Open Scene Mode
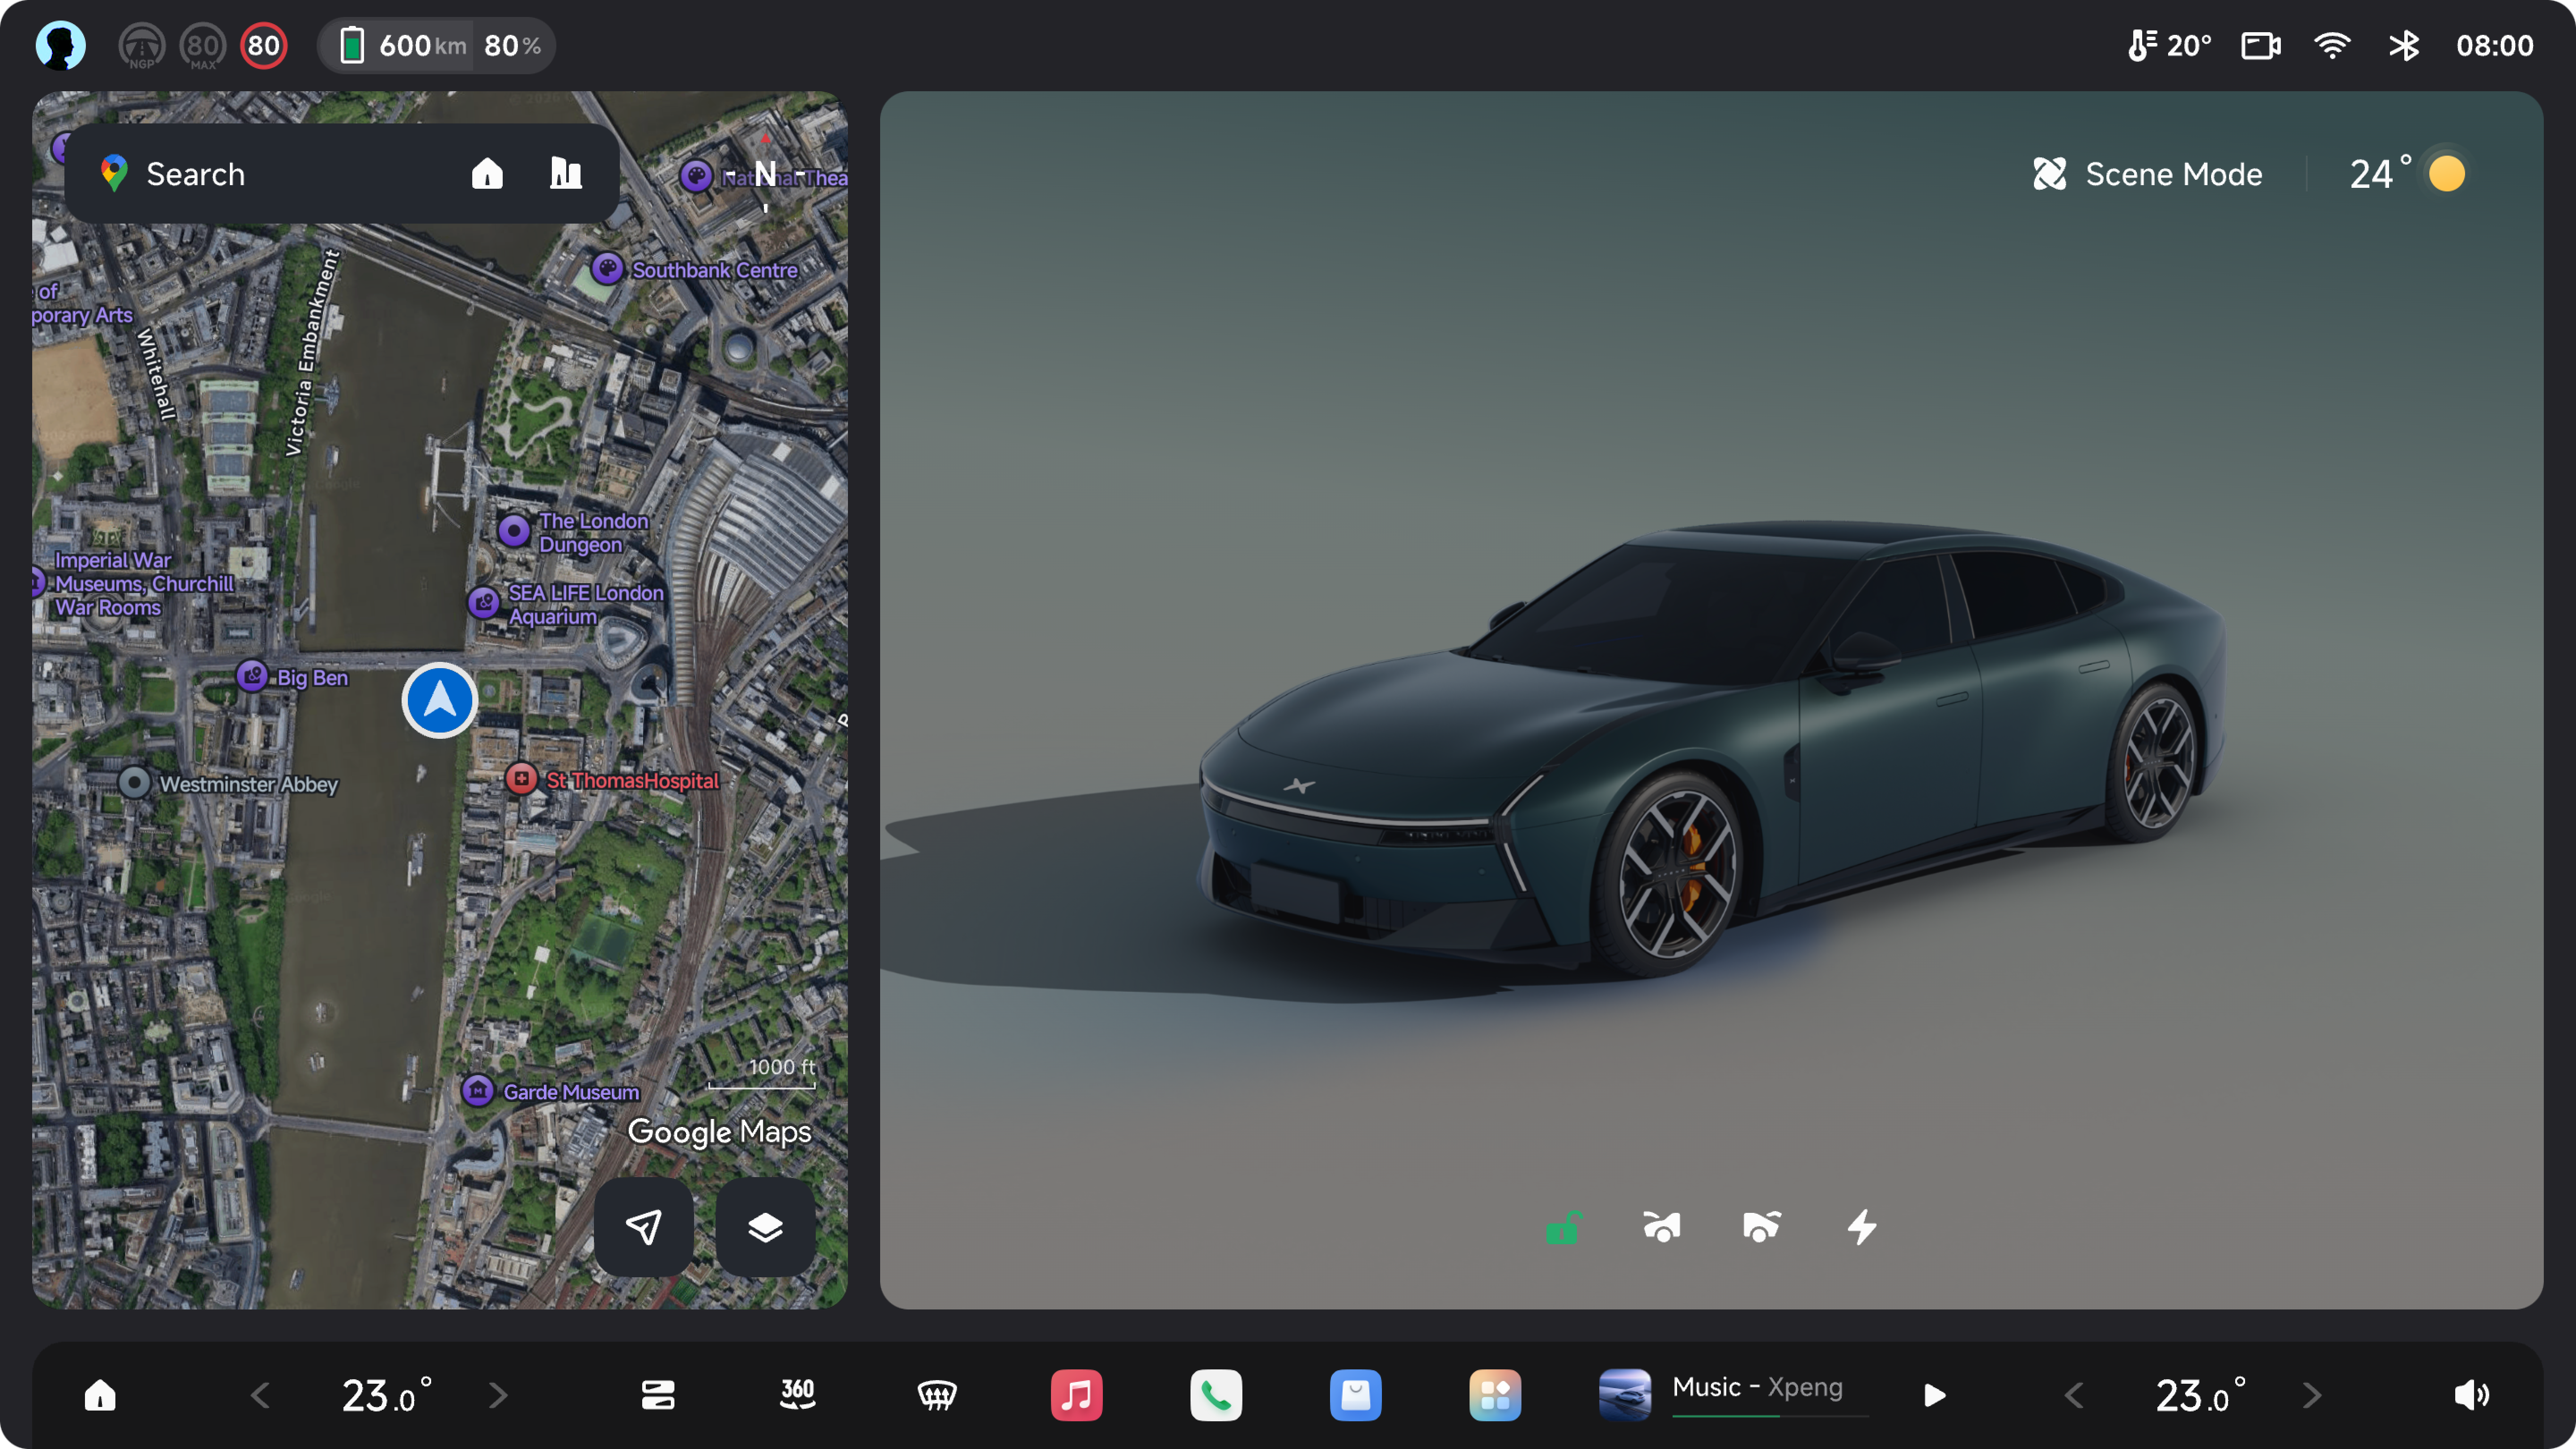This screenshot has width=2576, height=1449. tap(2147, 174)
